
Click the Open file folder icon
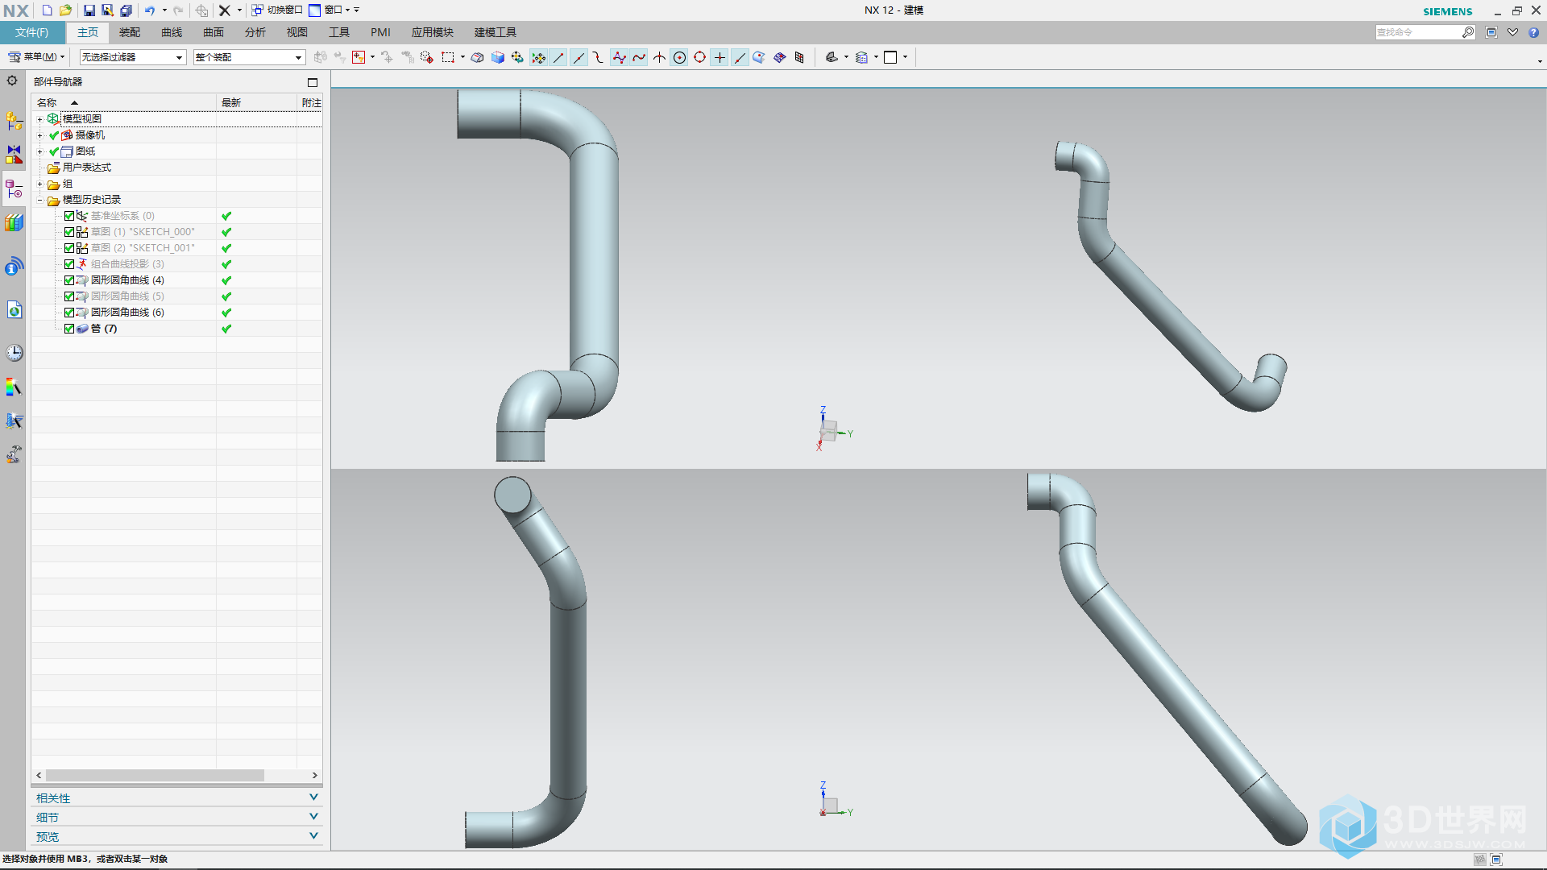click(x=66, y=10)
